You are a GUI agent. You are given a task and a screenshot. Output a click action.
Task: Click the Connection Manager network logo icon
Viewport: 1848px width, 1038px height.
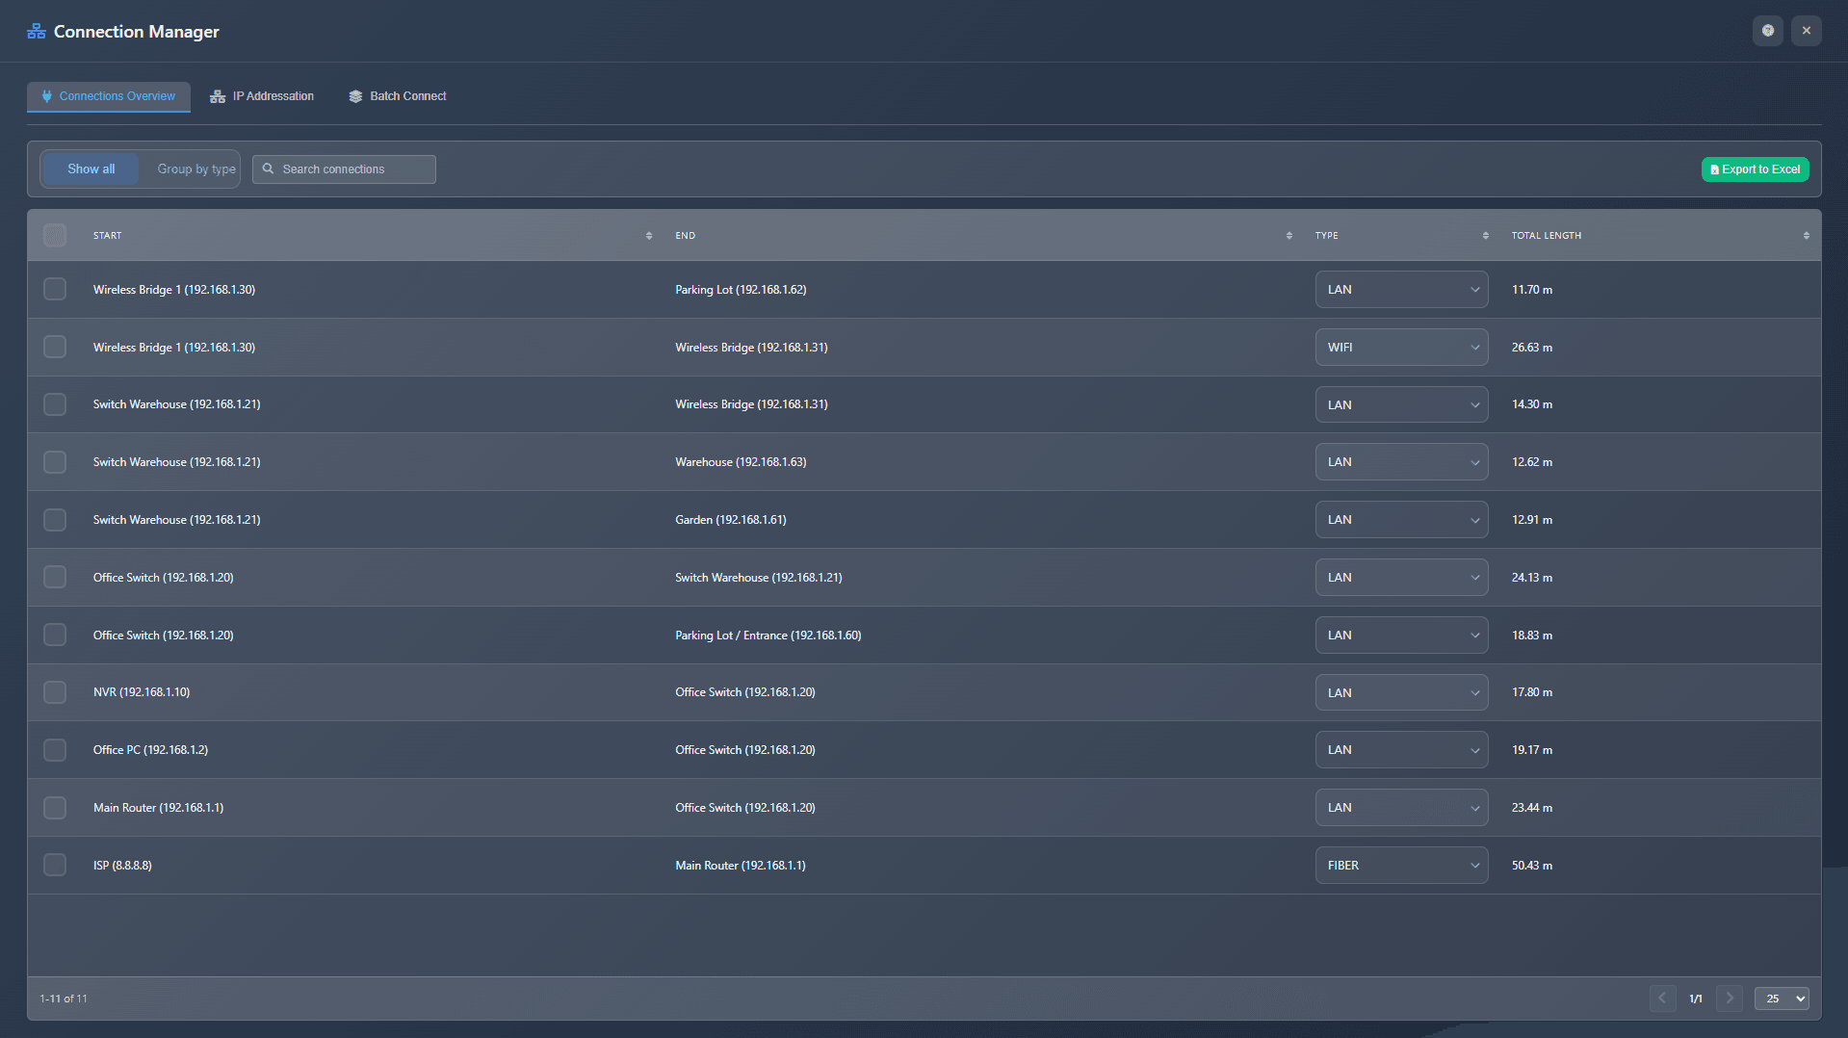pos(37,32)
